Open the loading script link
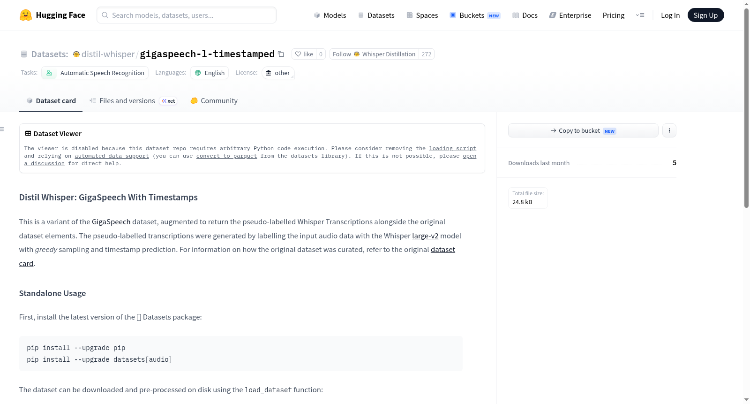 point(452,148)
